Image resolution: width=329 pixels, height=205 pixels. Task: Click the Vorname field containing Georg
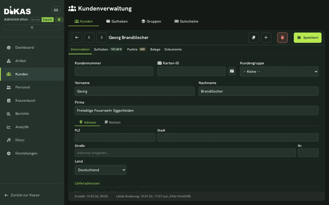click(x=135, y=91)
